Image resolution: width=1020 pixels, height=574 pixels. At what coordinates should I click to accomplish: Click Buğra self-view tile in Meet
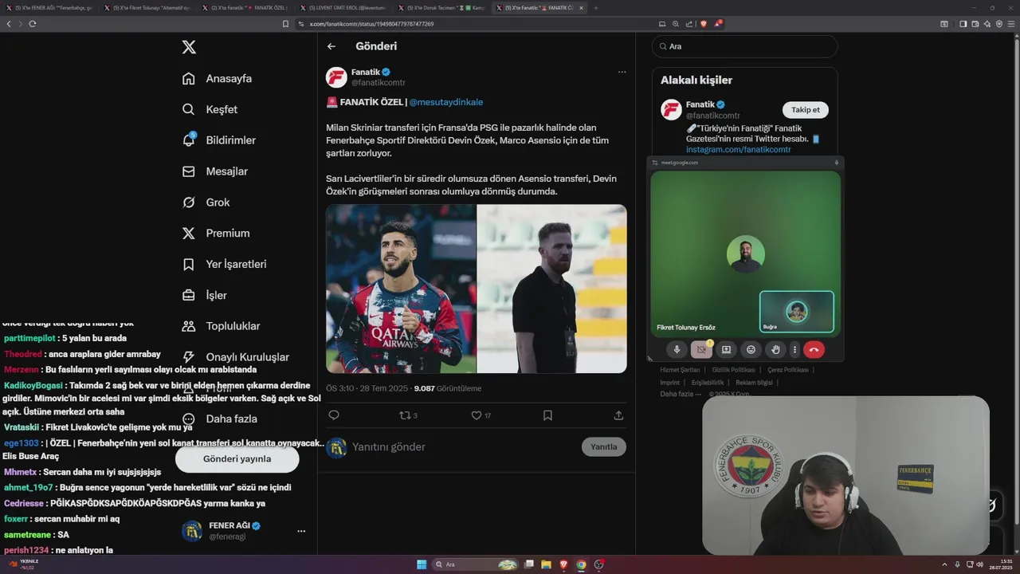[x=797, y=312]
